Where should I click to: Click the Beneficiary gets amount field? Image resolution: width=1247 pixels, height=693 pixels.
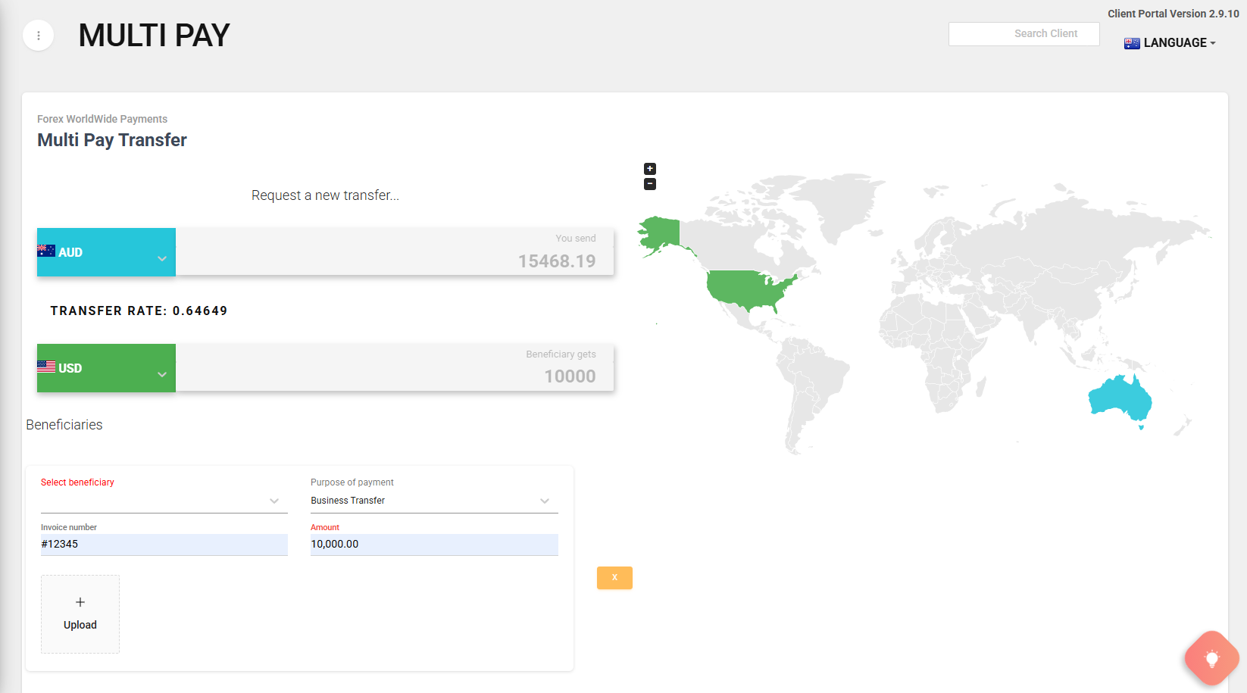[394, 375]
